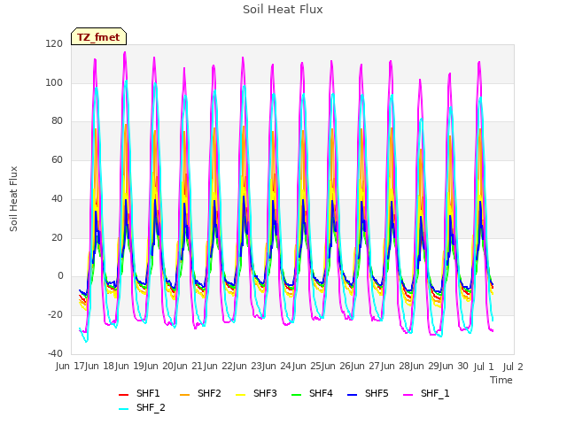
Task: Click the SHF_2 cyan legend swatch
Action: point(123,409)
